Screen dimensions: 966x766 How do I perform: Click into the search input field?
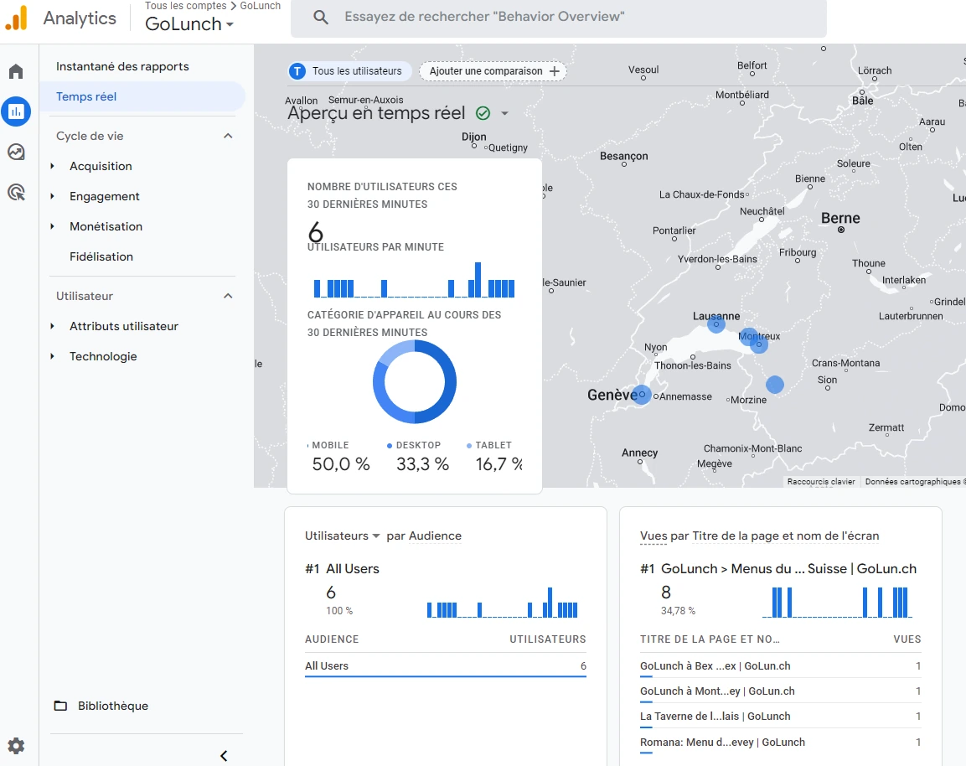click(x=558, y=18)
